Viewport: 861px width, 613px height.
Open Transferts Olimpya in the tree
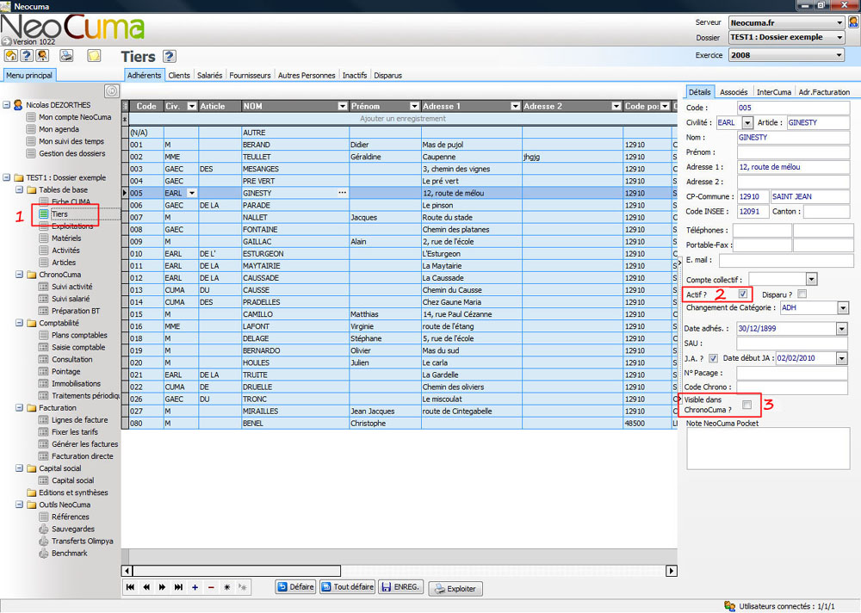83,541
